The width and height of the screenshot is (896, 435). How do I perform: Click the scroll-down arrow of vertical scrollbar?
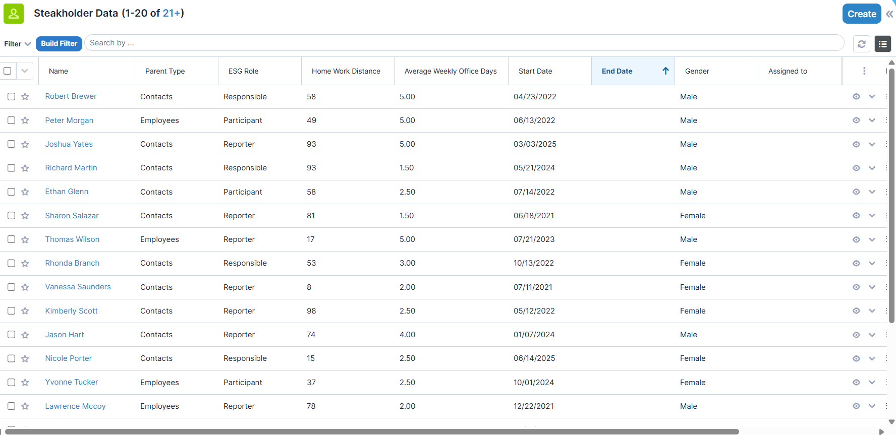(x=891, y=422)
